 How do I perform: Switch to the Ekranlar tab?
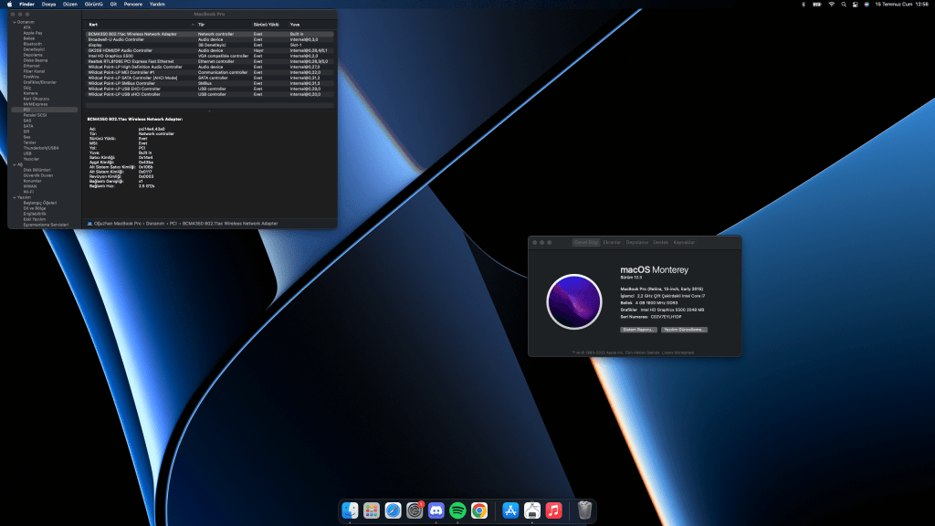(x=612, y=243)
